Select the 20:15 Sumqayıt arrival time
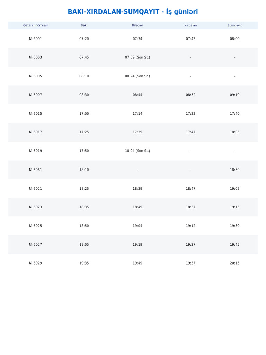Screen dimensions: 266x355 [234, 263]
